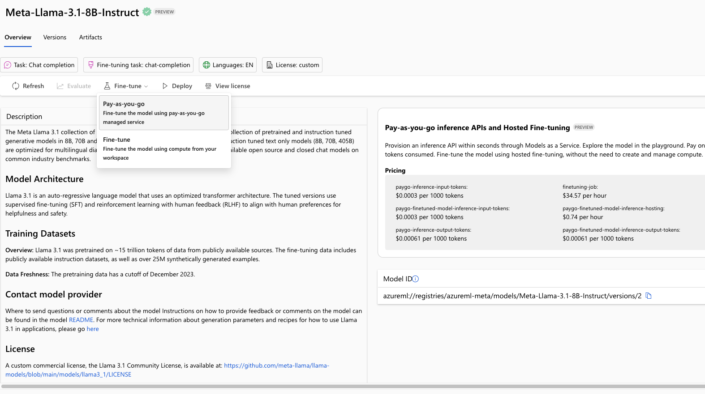This screenshot has width=705, height=394.
Task: Choose Fine-tune using workspace compute option
Action: (x=163, y=148)
